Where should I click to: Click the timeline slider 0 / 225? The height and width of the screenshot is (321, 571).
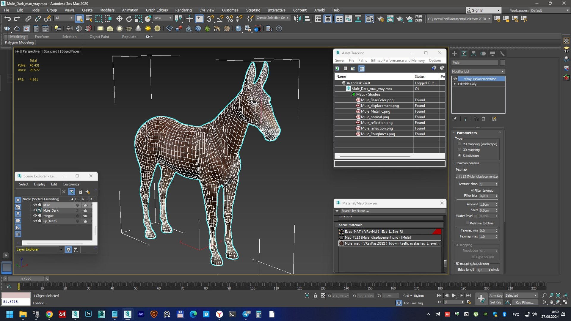click(x=26, y=279)
